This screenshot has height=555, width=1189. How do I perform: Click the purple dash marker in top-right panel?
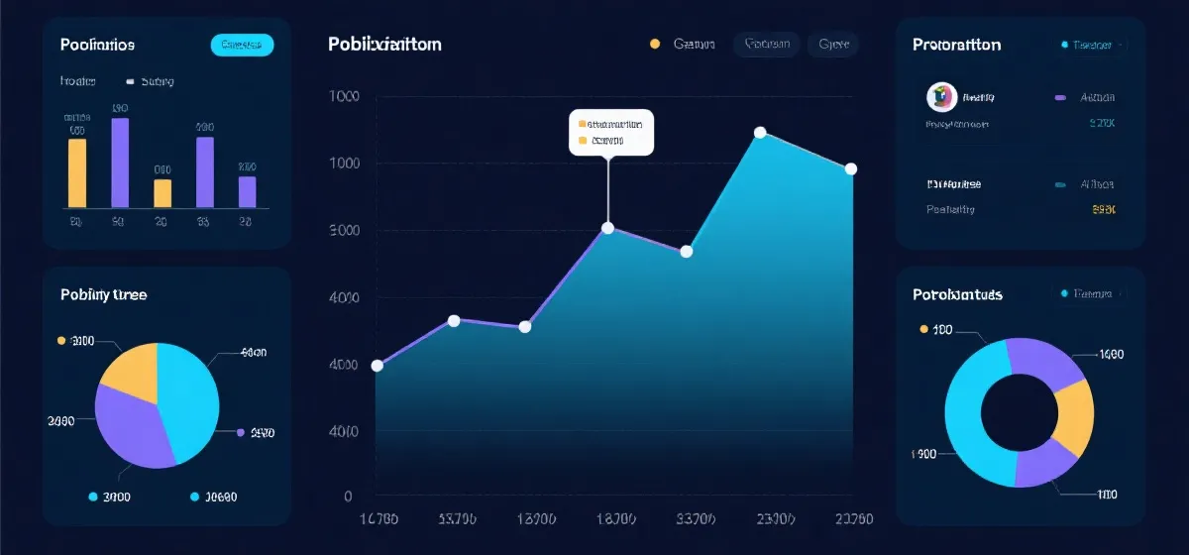tap(1060, 98)
